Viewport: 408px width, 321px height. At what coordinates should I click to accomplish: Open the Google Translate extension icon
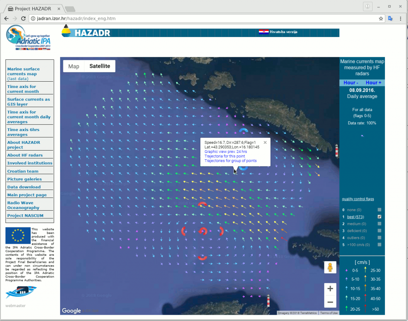pos(391,19)
